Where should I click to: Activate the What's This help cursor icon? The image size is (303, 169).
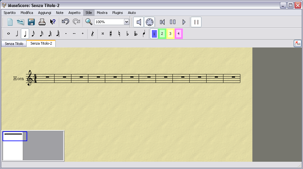coord(53,22)
